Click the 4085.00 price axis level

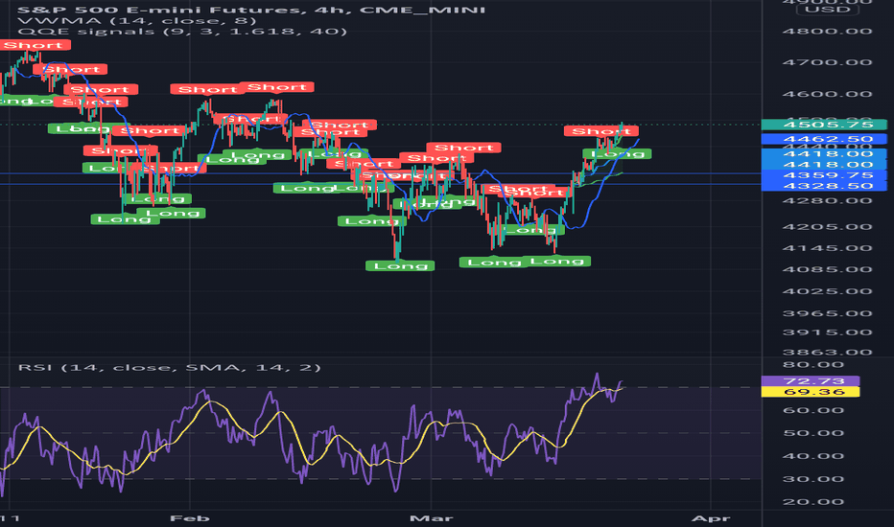[x=827, y=269]
